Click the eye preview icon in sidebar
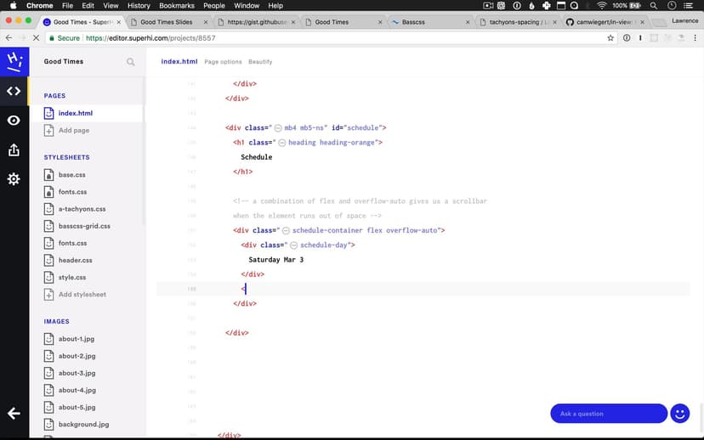 pyautogui.click(x=14, y=121)
